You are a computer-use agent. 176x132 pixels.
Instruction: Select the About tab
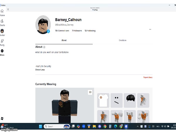coord(64,40)
